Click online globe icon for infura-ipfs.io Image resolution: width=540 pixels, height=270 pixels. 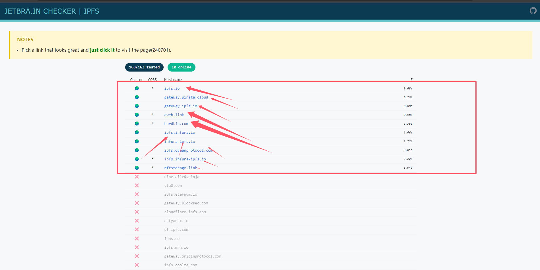pyautogui.click(x=137, y=141)
